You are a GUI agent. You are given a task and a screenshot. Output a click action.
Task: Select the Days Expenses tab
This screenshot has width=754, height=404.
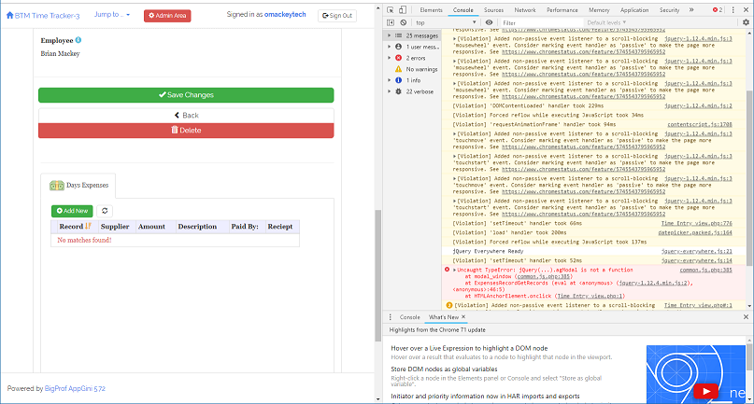point(78,186)
